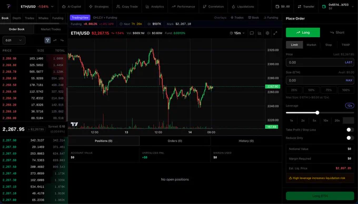Viewport: 358px width, 204px height.
Task: Open the ETH/USD market selector dropdown
Action: point(37,7)
